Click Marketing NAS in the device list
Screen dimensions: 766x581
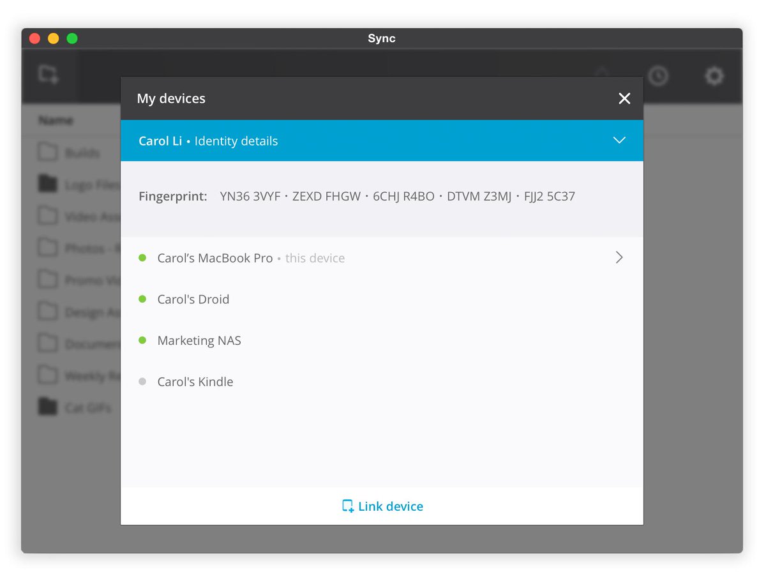pyautogui.click(x=199, y=340)
